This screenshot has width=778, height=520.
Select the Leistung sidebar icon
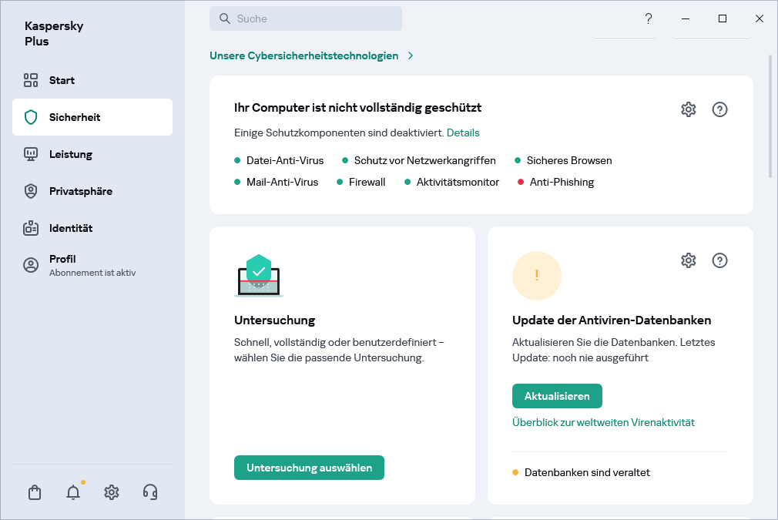coord(32,154)
